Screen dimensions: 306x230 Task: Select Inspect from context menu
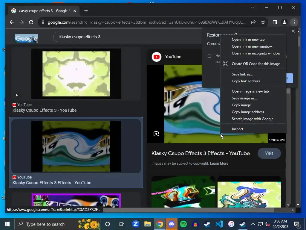[x=253, y=129]
